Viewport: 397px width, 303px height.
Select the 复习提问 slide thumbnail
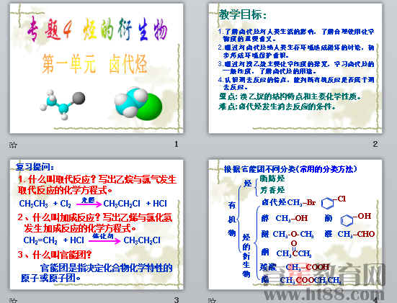[x=97, y=225]
